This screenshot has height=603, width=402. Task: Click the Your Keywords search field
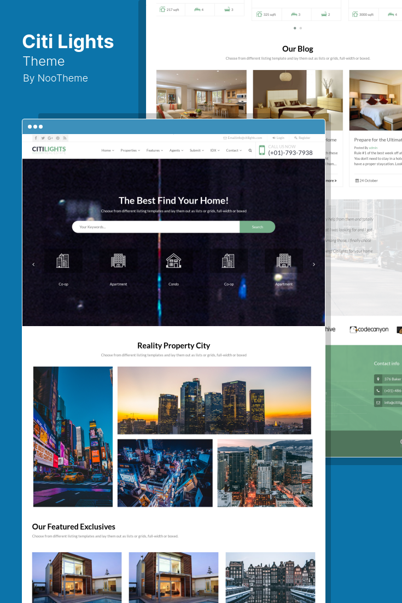[x=156, y=227]
